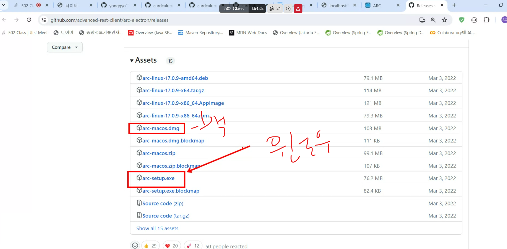Click the participants icon showing 21

coord(275,9)
